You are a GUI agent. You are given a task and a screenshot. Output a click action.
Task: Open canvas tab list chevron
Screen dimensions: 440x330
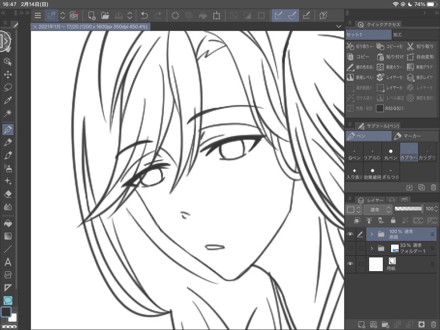click(x=339, y=26)
